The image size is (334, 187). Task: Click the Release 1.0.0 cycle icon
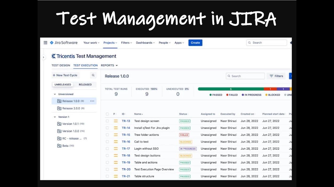click(59, 101)
